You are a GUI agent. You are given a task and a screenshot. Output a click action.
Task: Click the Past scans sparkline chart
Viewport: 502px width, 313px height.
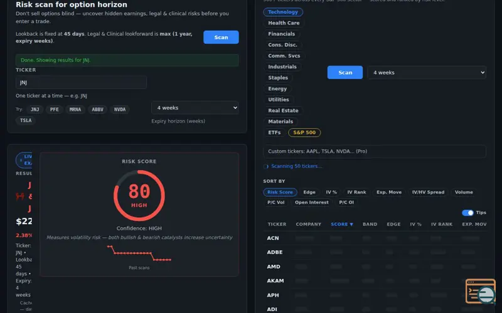click(139, 253)
